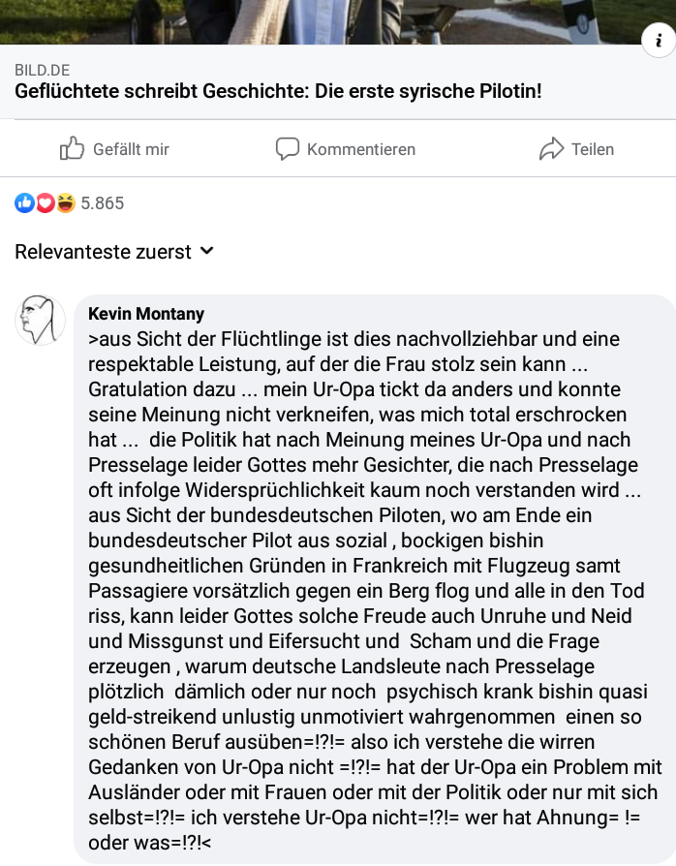Click the chevron next to Relevanteste zuerst
The image size is (676, 866).
pos(207,251)
